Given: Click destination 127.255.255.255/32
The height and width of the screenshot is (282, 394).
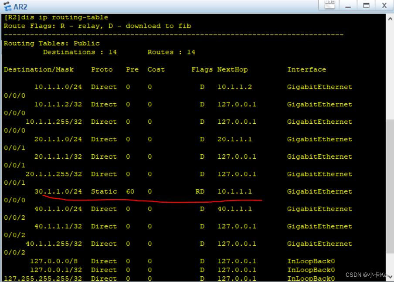Looking at the screenshot, I should tap(43, 279).
